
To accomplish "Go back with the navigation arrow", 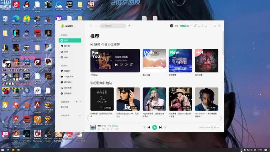I will point(91,26).
